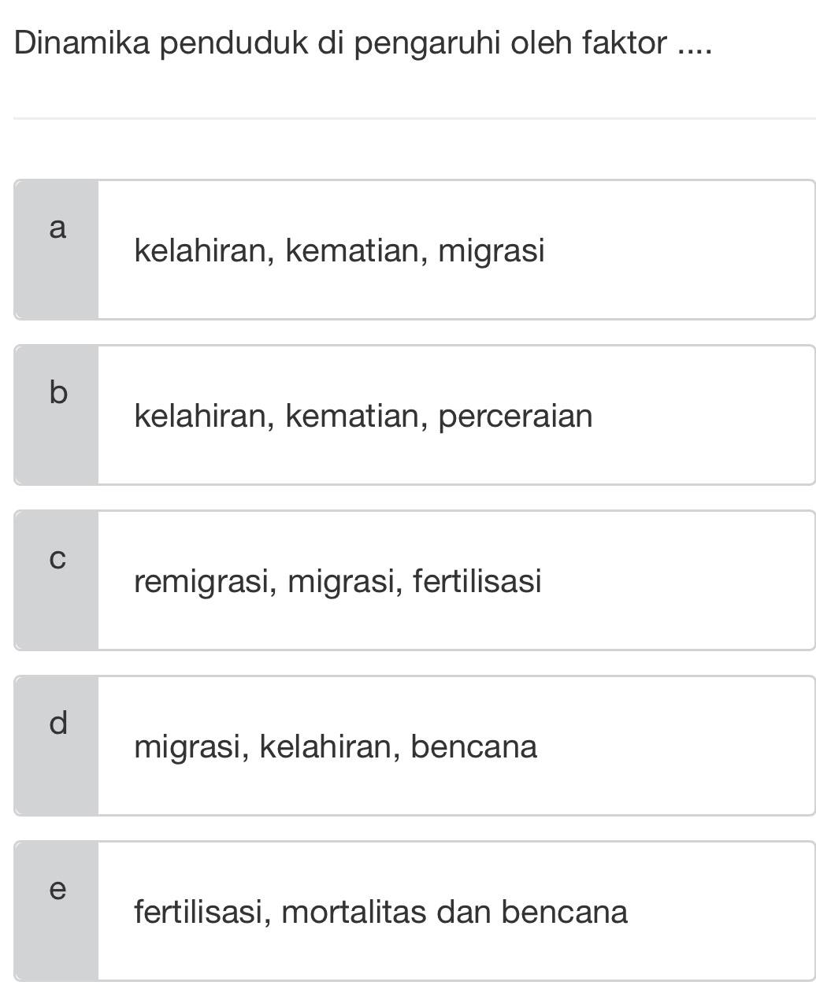Select option e letter box
Screen dimensions: 816x1000
pyautogui.click(x=57, y=891)
